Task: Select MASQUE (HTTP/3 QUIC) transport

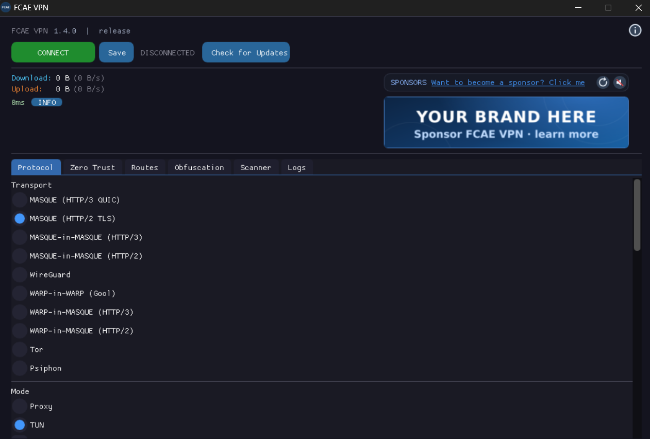Action: 66,200
